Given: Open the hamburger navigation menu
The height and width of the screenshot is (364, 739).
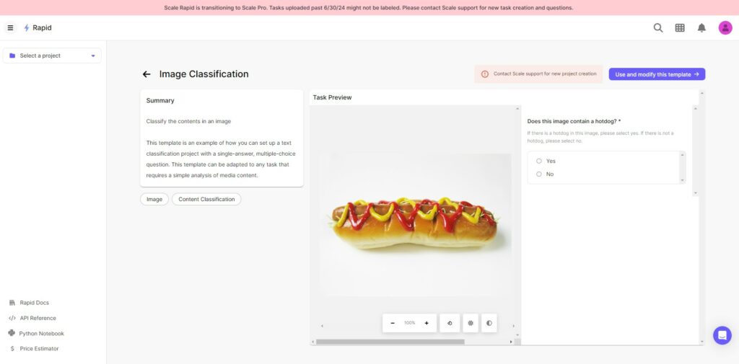Looking at the screenshot, I should [10, 28].
